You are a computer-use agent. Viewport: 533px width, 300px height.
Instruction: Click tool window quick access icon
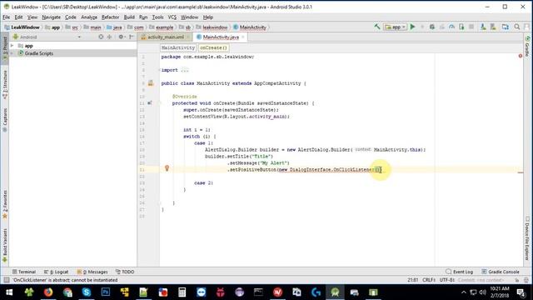pyautogui.click(x=6, y=280)
